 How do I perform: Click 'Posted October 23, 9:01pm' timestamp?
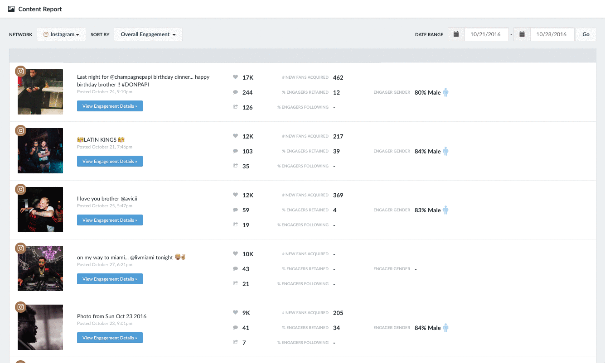[105, 324]
